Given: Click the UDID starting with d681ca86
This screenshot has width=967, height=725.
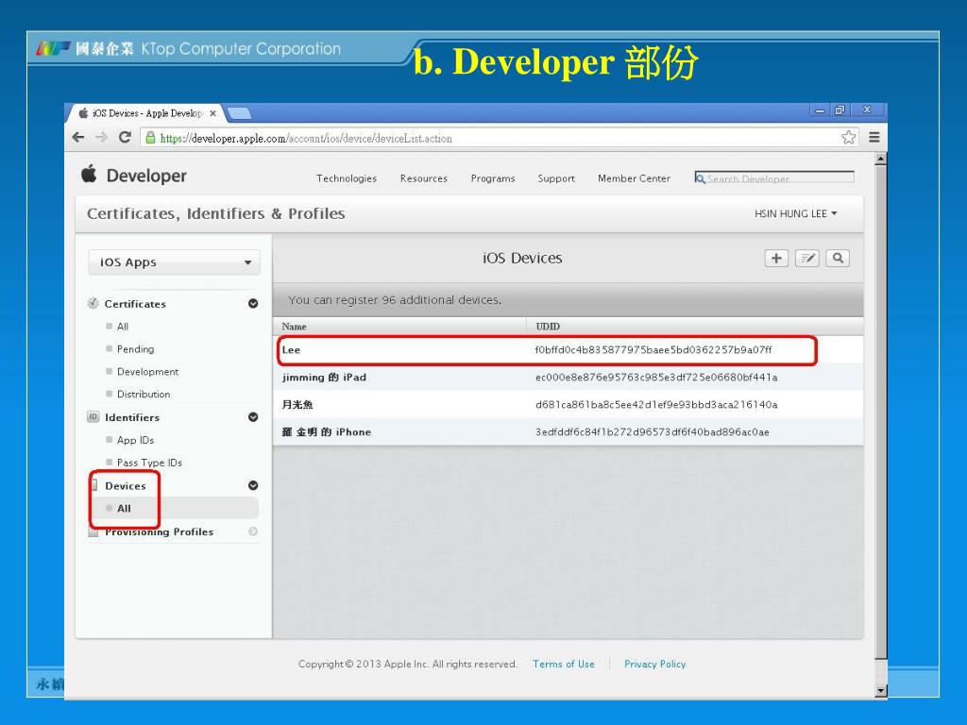Looking at the screenshot, I should (656, 405).
